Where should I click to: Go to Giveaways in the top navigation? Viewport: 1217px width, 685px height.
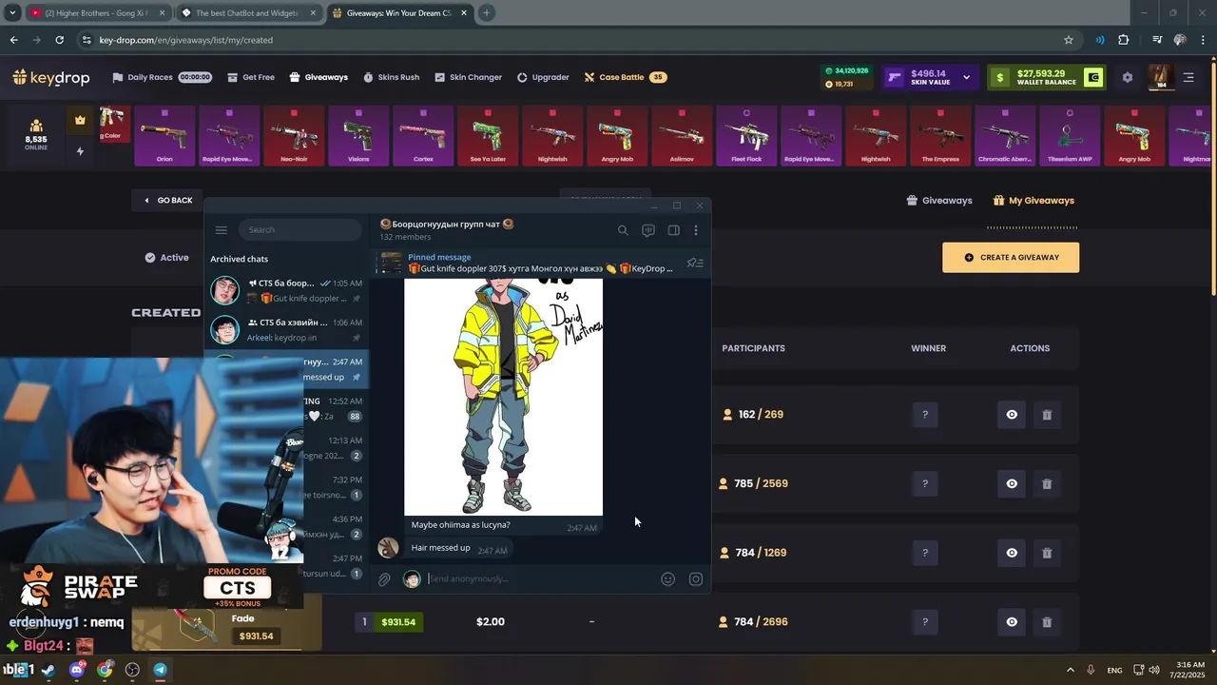pos(319,77)
